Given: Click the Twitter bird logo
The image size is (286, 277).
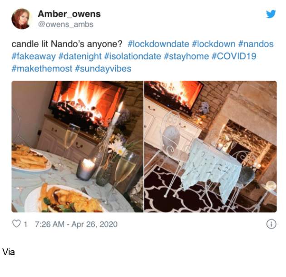Looking at the screenshot, I should 271,14.
